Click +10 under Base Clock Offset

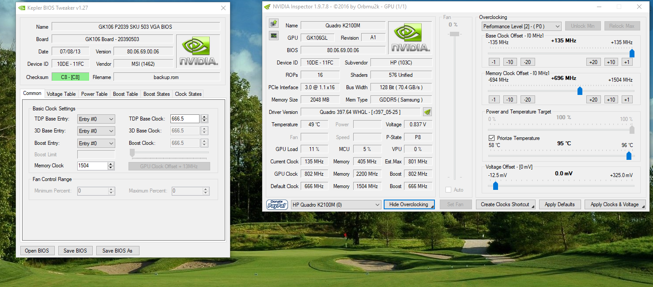pyautogui.click(x=611, y=62)
